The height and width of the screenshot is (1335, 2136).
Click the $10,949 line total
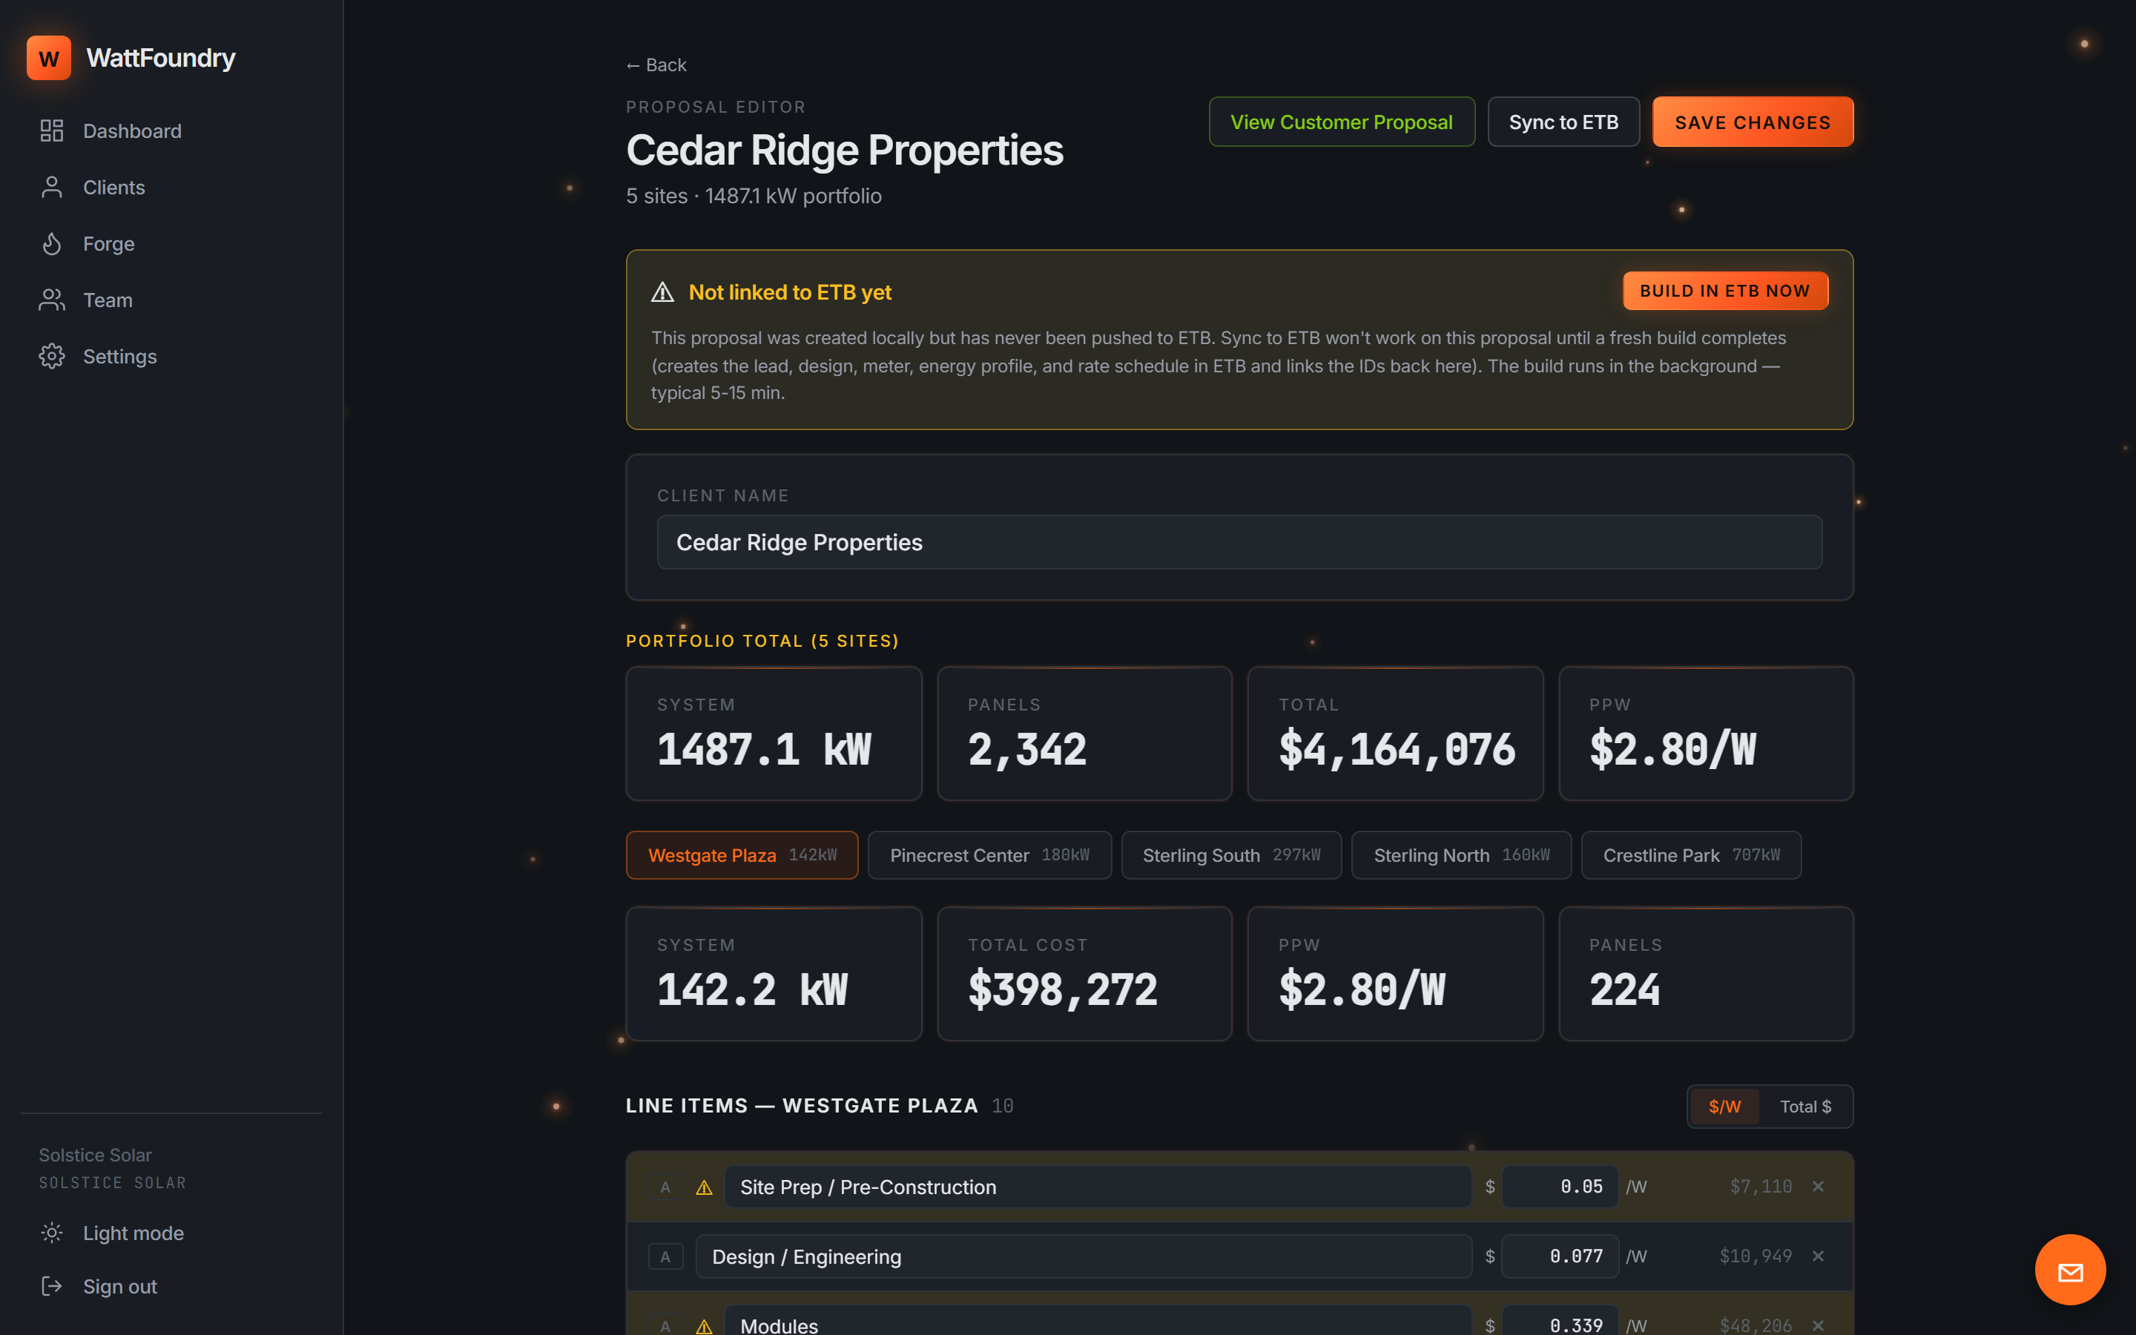click(1756, 1256)
